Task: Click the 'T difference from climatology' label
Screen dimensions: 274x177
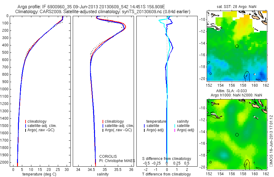Action: pyautogui.click(x=166, y=174)
